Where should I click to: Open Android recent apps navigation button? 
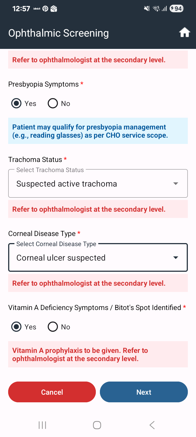(x=42, y=425)
